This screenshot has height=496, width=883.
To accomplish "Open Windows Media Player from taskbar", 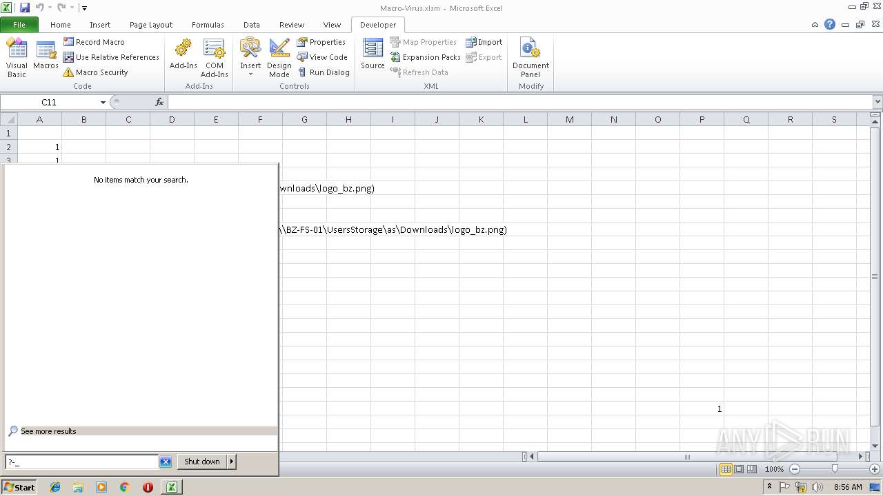I will [x=101, y=487].
